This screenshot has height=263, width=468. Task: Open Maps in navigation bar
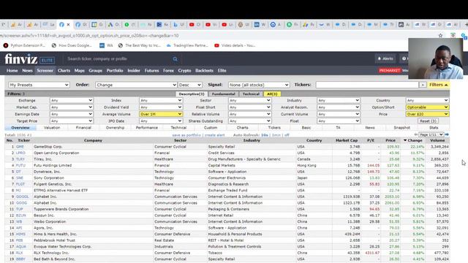80,71
